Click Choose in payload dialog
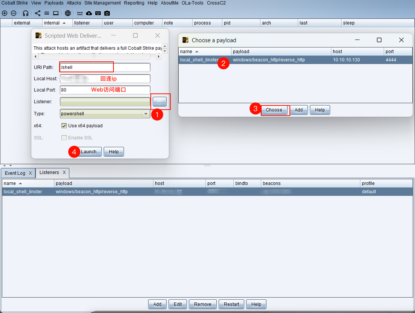This screenshot has width=415, height=313. [274, 110]
